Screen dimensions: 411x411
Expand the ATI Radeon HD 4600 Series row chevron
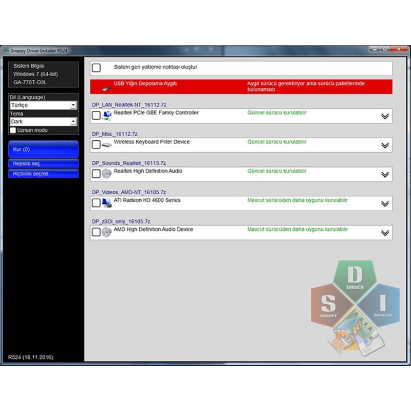[x=385, y=203]
